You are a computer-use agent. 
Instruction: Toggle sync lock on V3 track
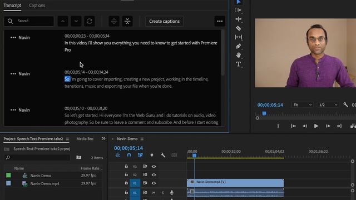click(x=145, y=167)
